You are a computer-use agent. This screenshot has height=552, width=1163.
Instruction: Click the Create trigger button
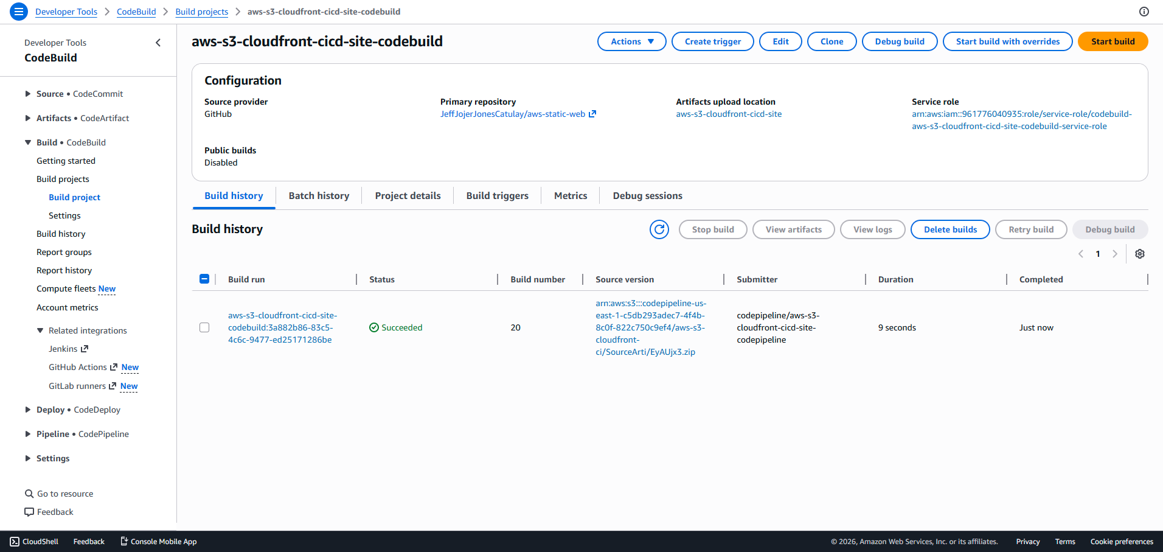713,41
